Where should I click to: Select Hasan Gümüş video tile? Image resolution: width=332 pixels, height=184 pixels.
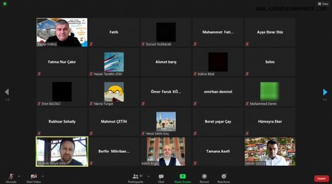(270, 151)
